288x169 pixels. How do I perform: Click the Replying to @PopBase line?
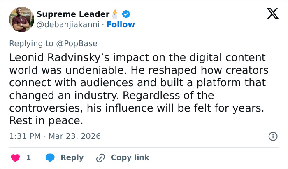click(53, 43)
